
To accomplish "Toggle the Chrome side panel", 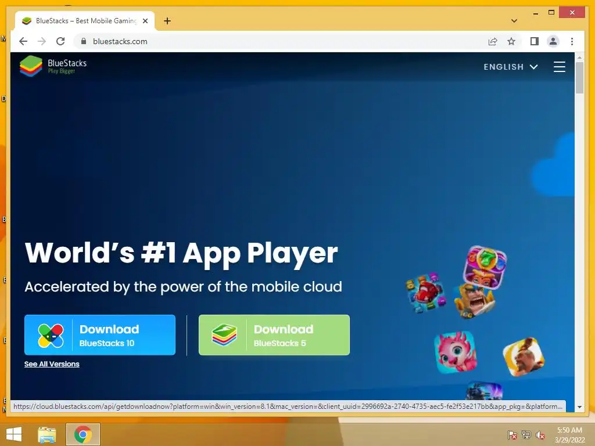I will (x=535, y=41).
